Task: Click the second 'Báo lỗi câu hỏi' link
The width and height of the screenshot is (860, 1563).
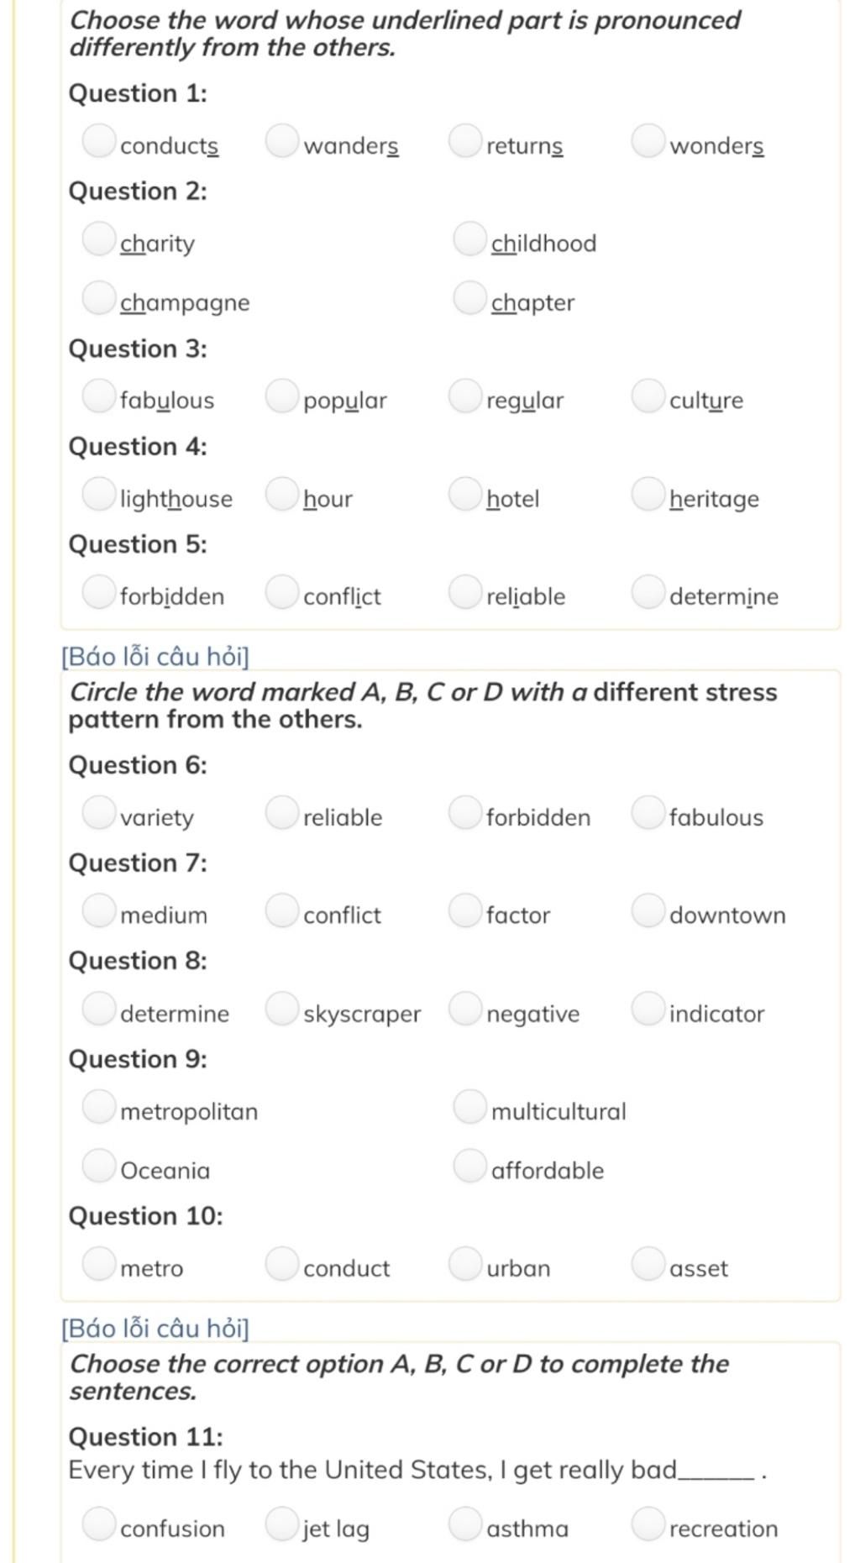Action: pos(155,1329)
